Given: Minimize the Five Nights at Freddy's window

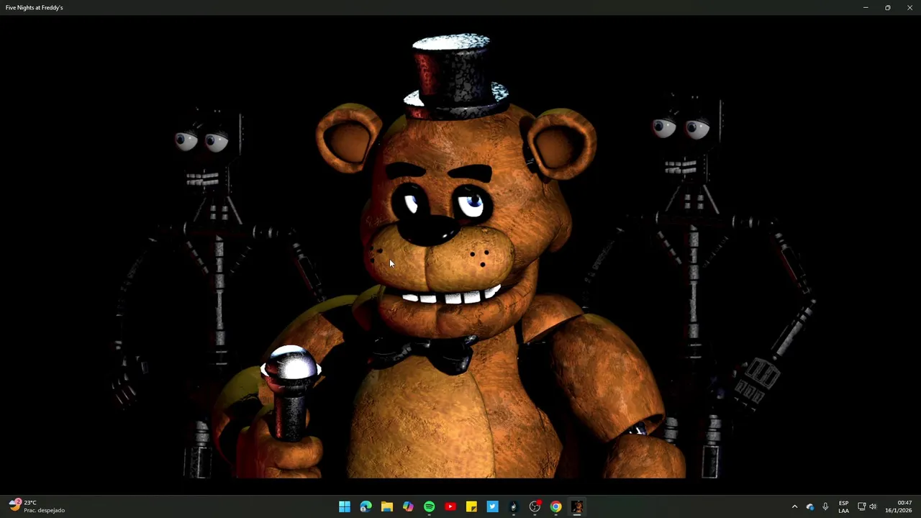Looking at the screenshot, I should click(866, 7).
